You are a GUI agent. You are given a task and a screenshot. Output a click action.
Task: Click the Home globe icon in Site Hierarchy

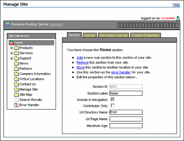pos(11,43)
